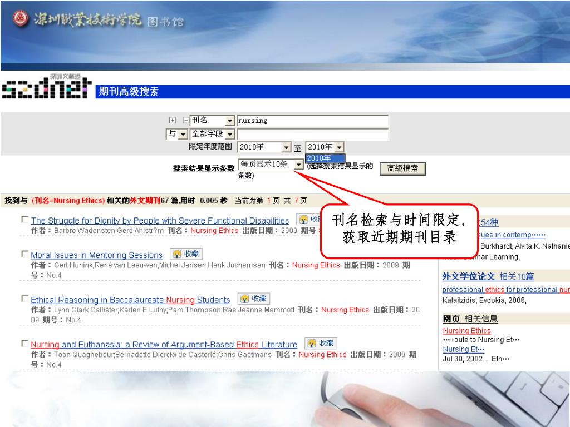Image resolution: width=570 pixels, height=427 pixels.
Task: Click the 搜索结果显示条数 label
Action: coord(204,168)
